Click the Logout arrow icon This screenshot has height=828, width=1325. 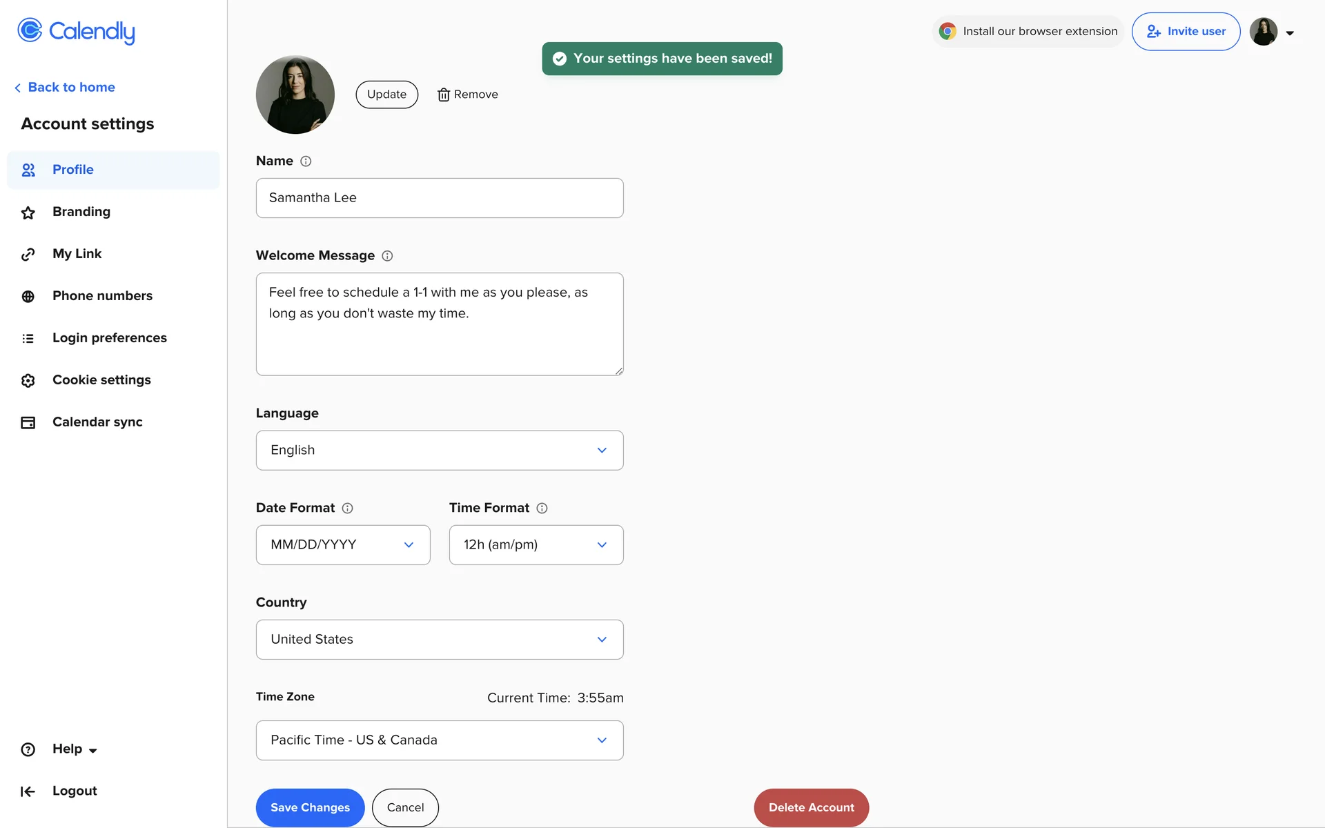pos(28,791)
